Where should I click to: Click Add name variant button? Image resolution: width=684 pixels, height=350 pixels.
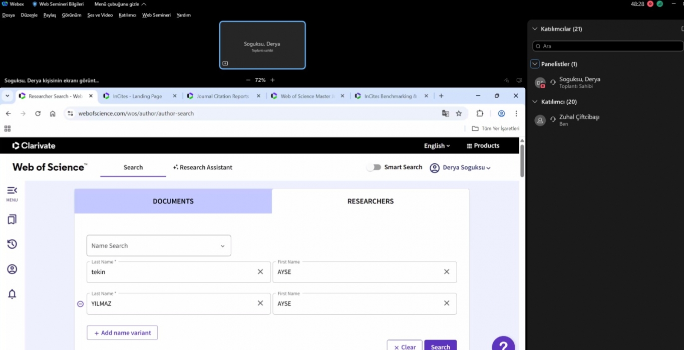tap(122, 332)
